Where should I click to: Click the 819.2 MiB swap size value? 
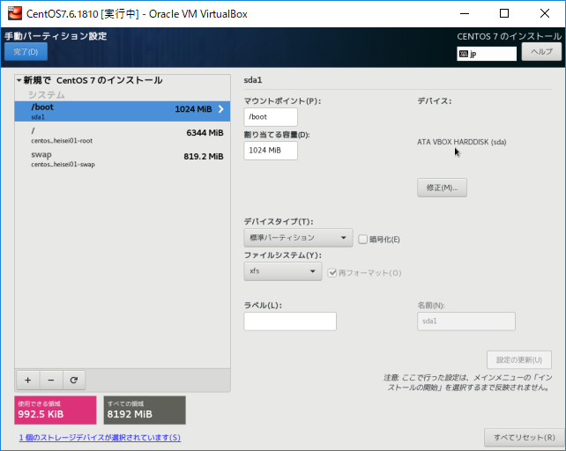point(204,156)
